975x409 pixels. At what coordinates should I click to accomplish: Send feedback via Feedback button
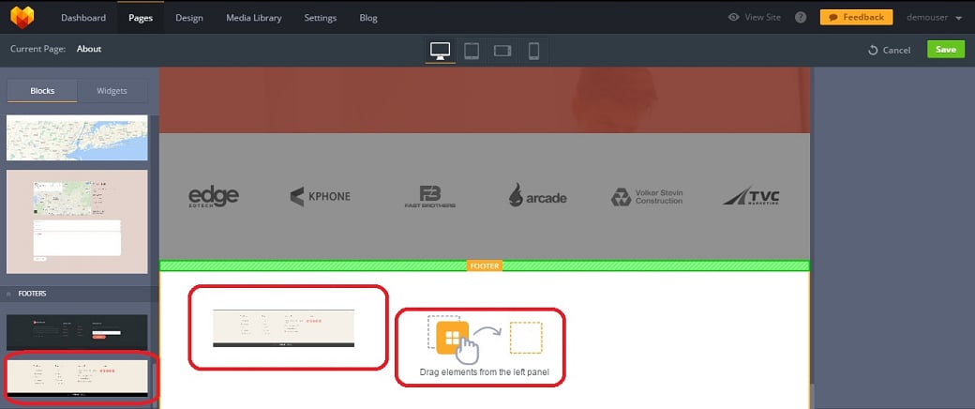click(854, 17)
